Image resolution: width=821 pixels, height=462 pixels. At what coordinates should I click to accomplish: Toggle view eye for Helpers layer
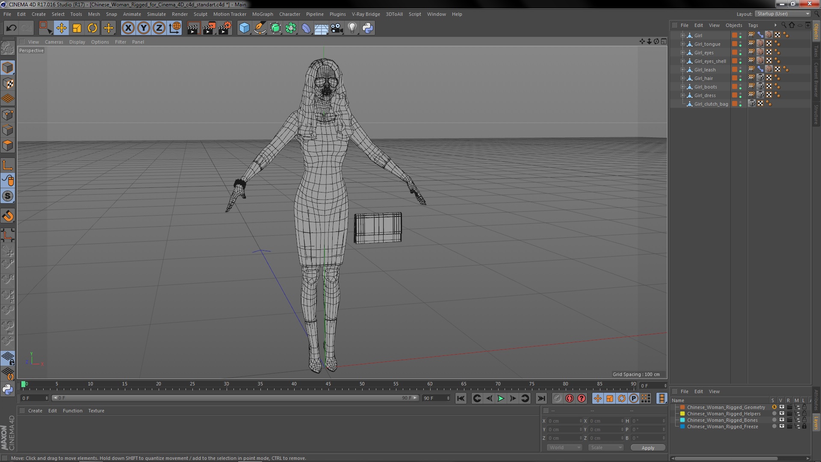[x=782, y=414]
